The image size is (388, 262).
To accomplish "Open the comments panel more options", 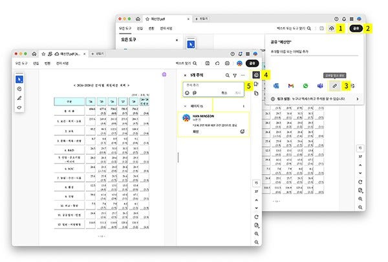I will pos(242,75).
